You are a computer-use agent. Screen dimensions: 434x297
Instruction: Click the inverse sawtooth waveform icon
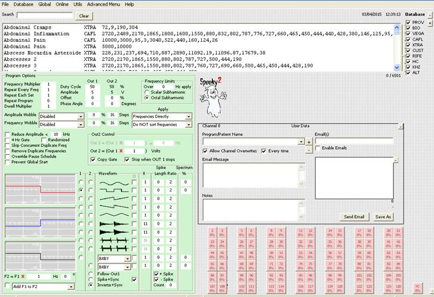tap(114, 207)
